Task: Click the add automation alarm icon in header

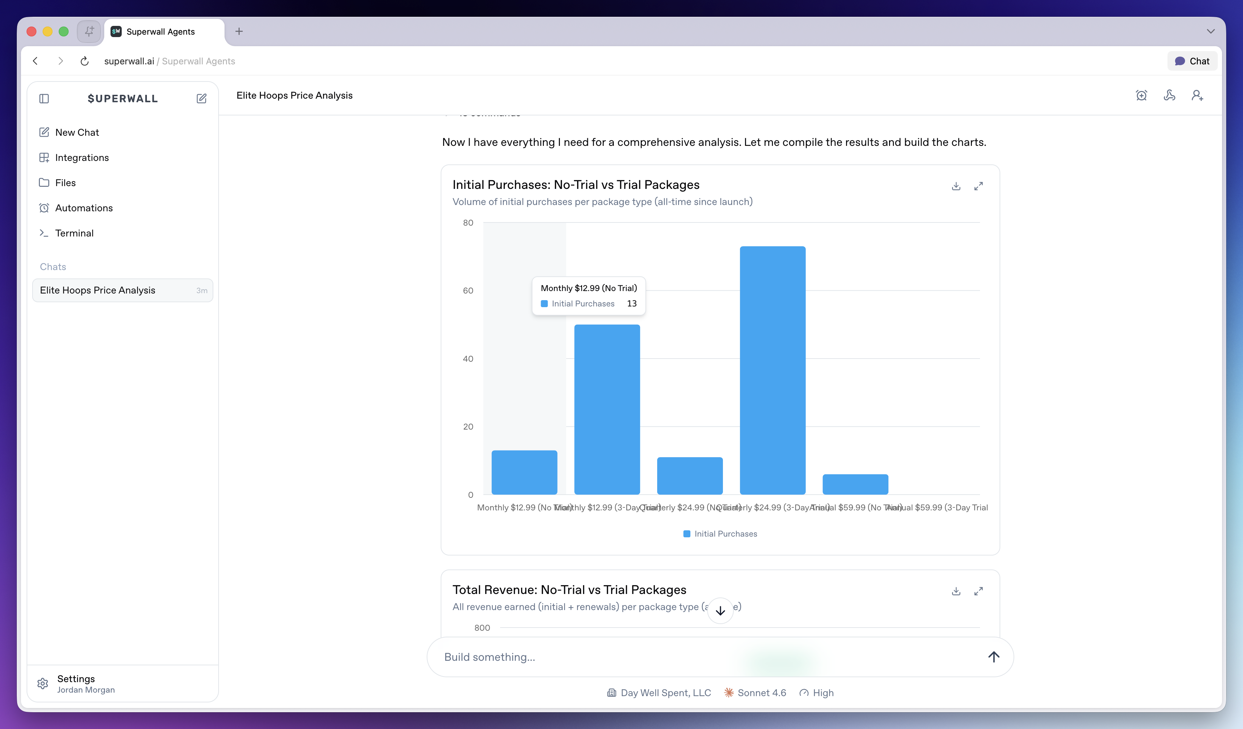Action: pyautogui.click(x=1141, y=95)
